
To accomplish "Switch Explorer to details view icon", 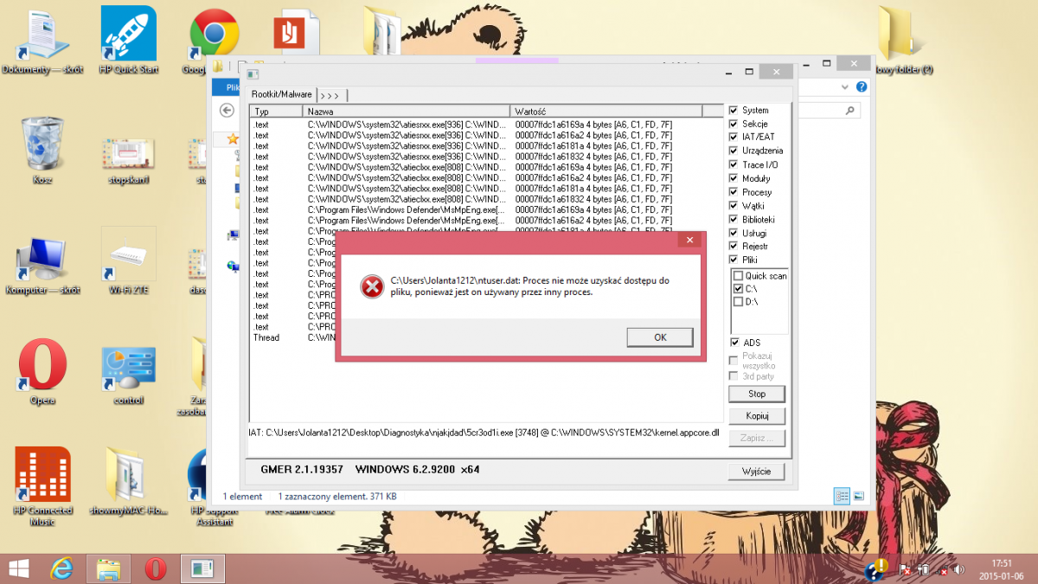I will click(842, 496).
